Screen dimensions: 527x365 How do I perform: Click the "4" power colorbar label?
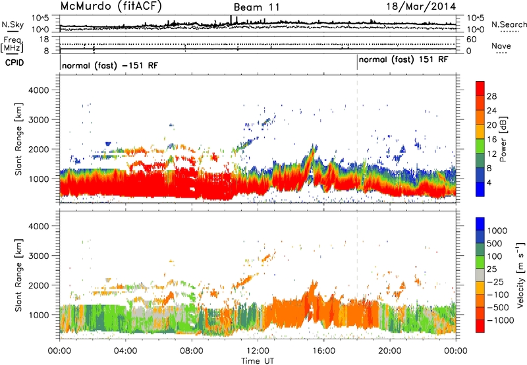click(x=489, y=183)
